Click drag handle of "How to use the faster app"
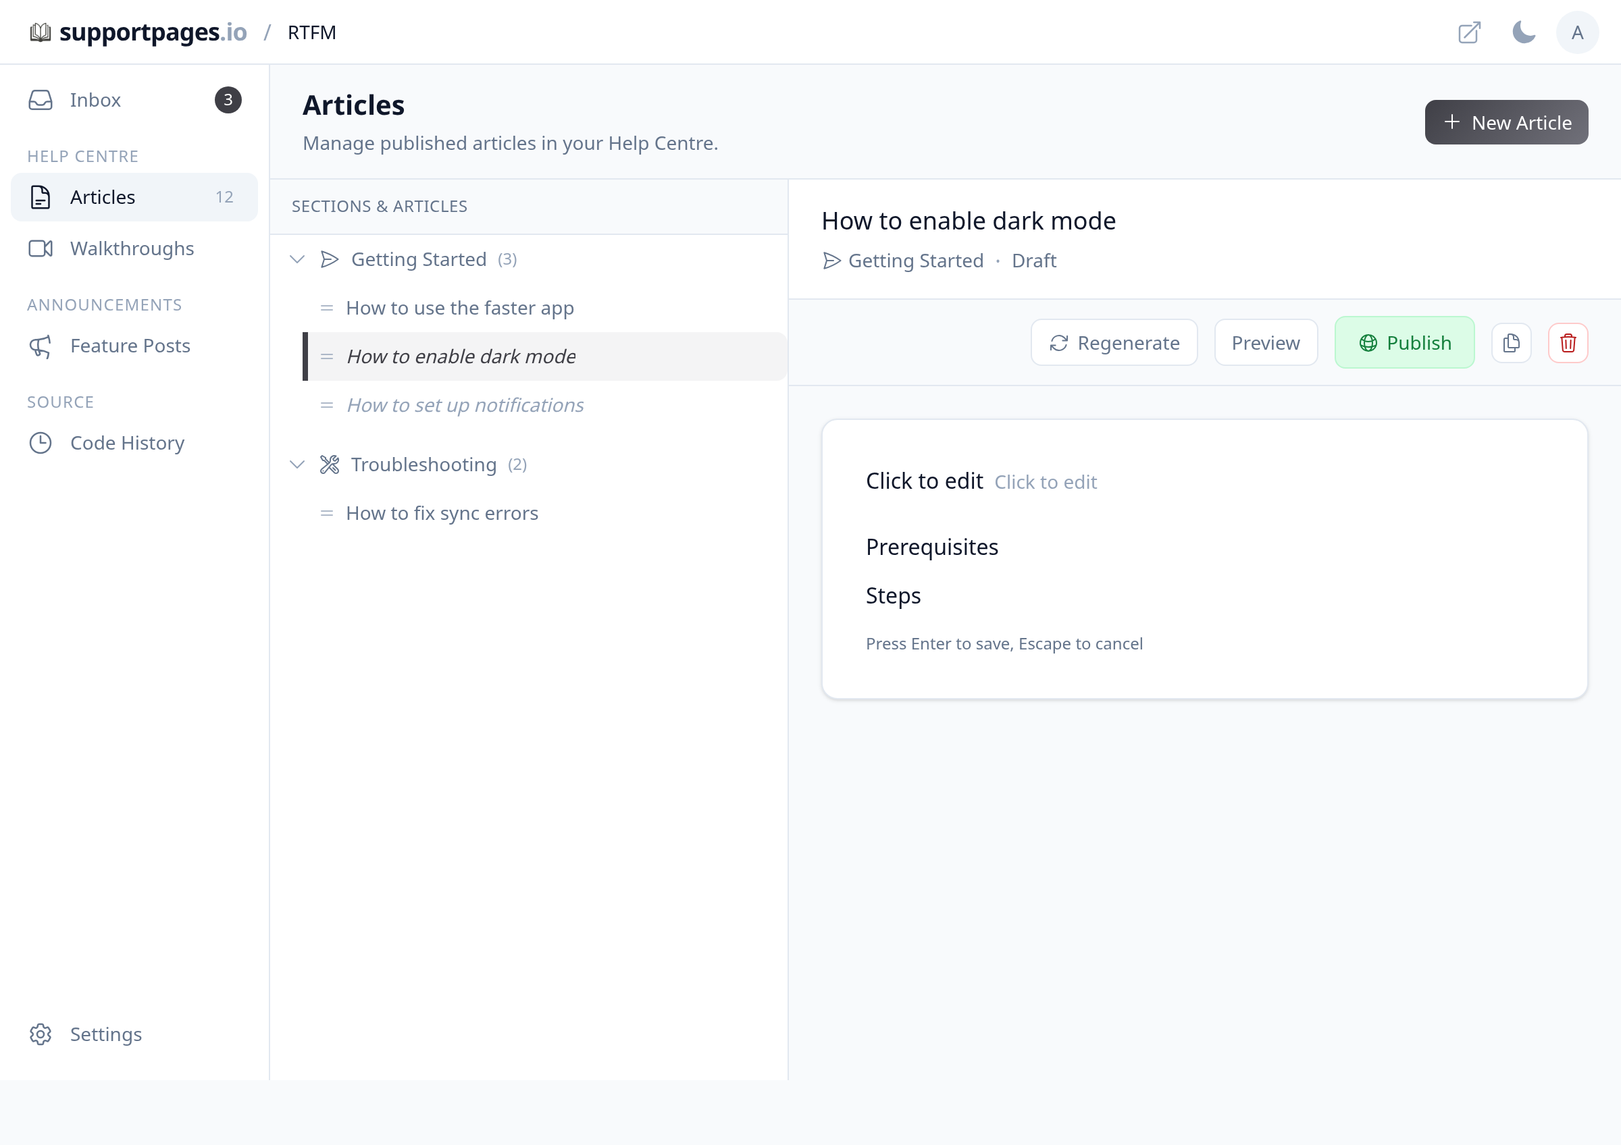 point(327,309)
